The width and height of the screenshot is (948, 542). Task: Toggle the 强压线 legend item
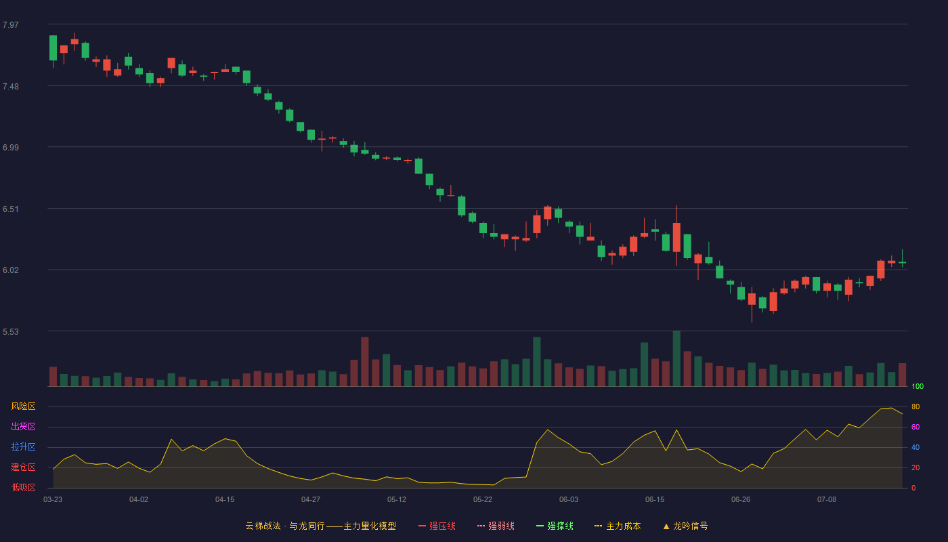click(x=437, y=526)
